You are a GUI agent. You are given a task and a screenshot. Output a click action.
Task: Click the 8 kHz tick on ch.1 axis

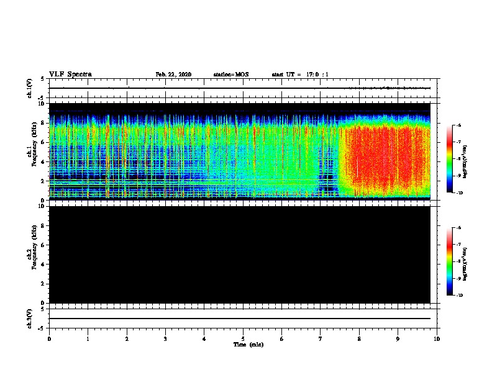(43, 123)
